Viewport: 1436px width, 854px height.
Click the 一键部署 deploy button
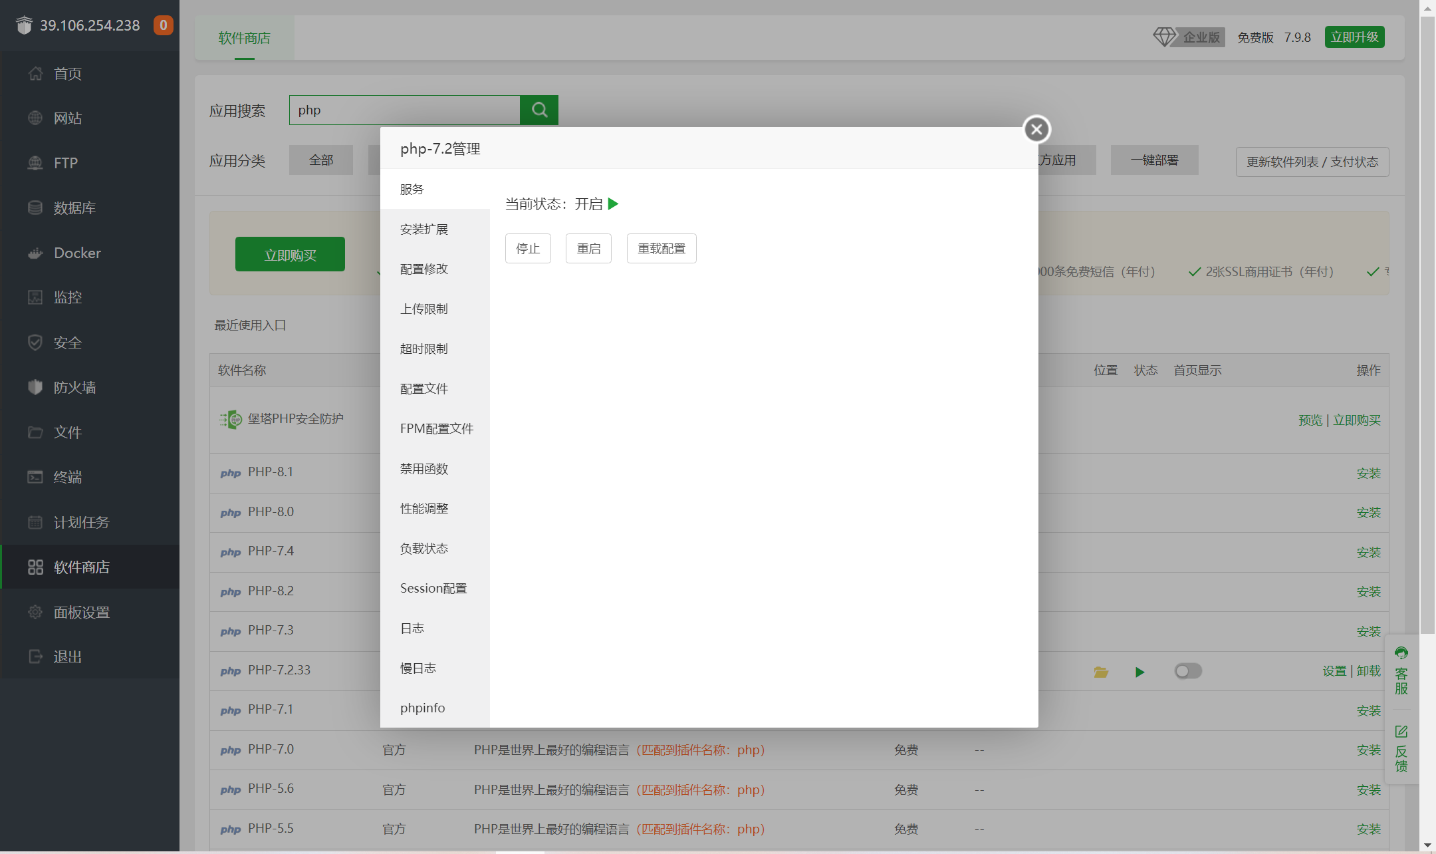coord(1154,160)
